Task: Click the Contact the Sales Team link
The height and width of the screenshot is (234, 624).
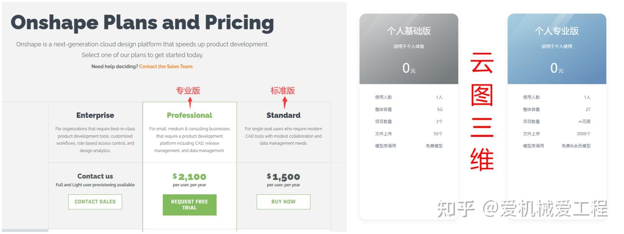Action: tap(166, 67)
